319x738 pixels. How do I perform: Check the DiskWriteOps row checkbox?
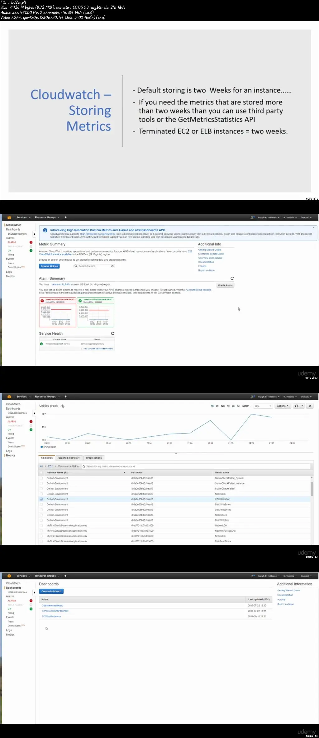(41, 520)
